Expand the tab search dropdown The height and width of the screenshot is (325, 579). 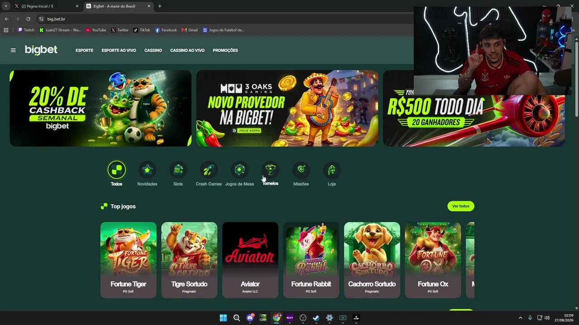click(6, 6)
